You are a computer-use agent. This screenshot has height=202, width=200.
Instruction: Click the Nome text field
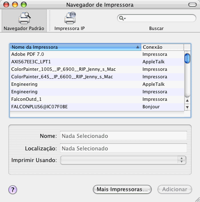click(123, 136)
